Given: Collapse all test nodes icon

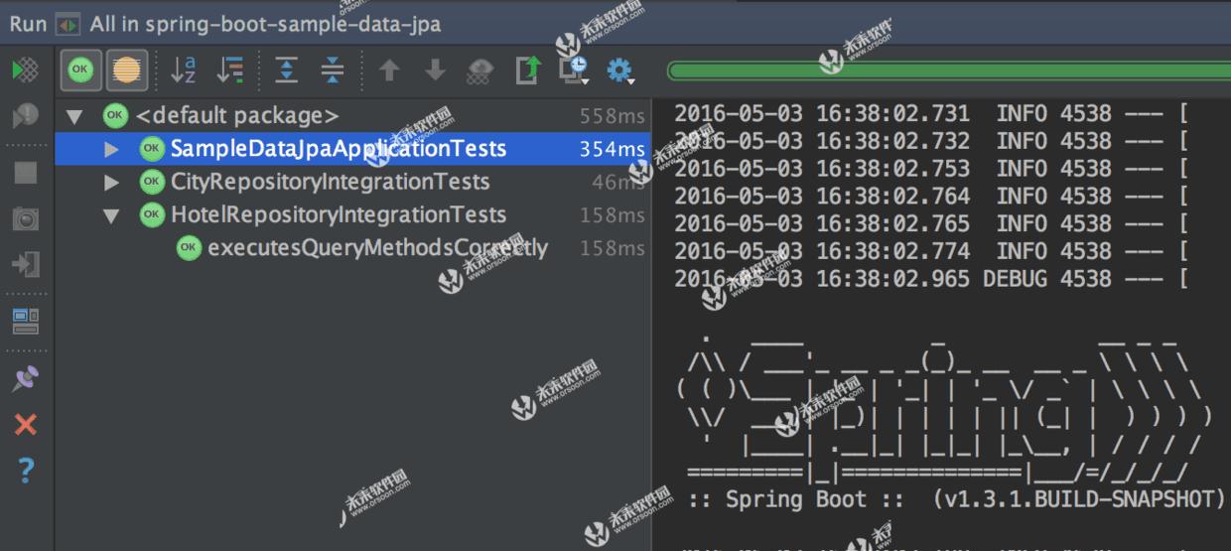Looking at the screenshot, I should click(333, 70).
